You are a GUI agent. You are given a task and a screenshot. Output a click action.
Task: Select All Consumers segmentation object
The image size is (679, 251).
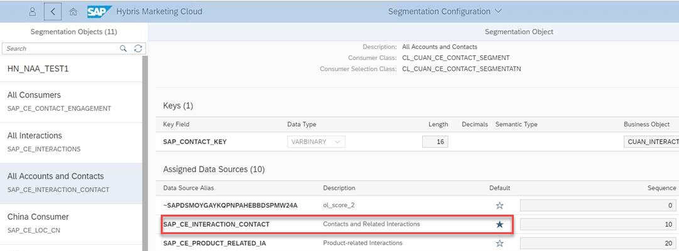(71, 102)
